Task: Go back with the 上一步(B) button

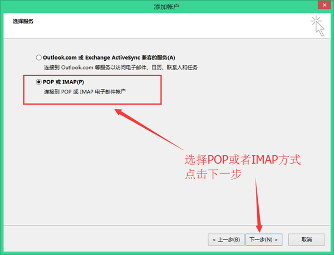Action: [x=226, y=239]
